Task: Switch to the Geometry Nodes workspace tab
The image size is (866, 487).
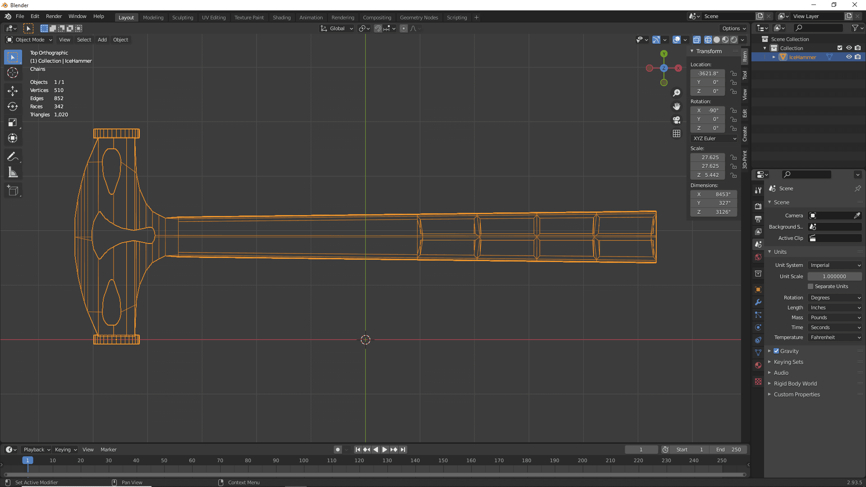Action: [419, 18]
